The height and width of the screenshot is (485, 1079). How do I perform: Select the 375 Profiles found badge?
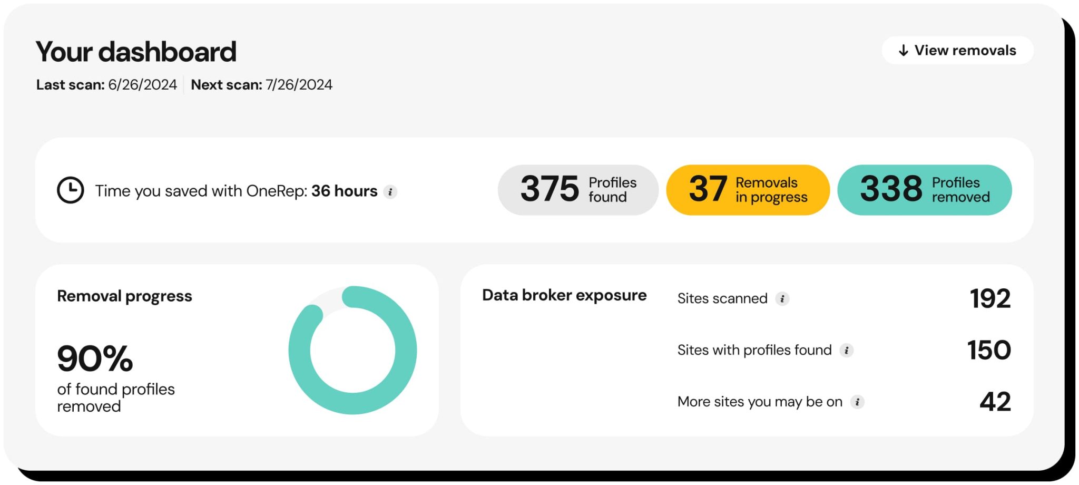[x=577, y=189]
